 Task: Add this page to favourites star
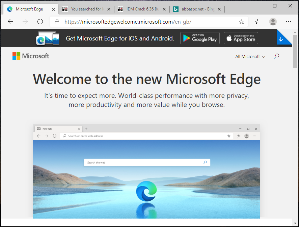241,22
